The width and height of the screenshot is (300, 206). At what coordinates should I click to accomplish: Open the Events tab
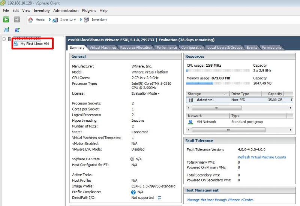point(252,48)
